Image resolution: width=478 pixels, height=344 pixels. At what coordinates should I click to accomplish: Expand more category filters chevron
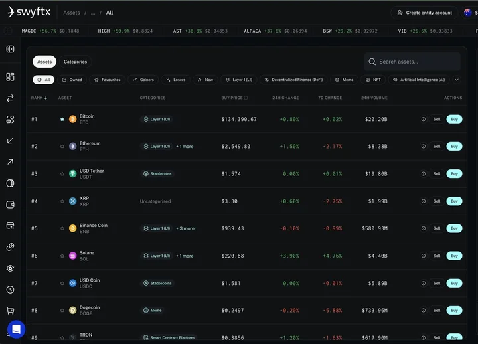tap(457, 80)
